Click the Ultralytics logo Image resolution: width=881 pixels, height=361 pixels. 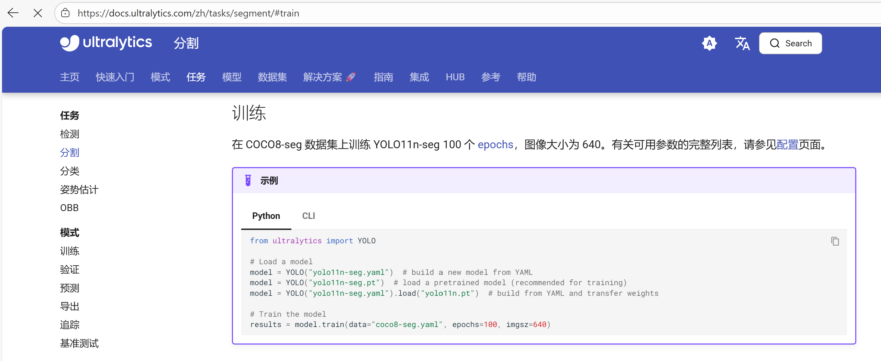[x=106, y=43]
